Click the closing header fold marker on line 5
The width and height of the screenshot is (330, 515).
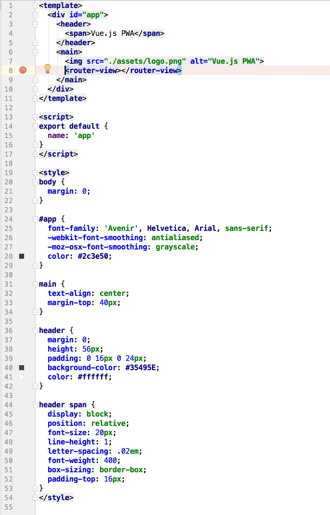pyautogui.click(x=35, y=43)
